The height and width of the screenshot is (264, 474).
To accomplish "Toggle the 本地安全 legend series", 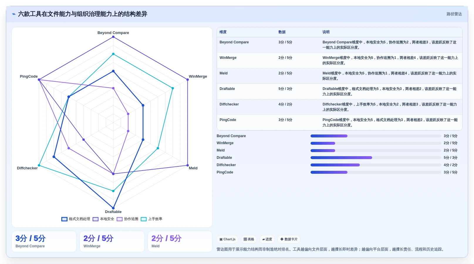I will click(x=103, y=219).
